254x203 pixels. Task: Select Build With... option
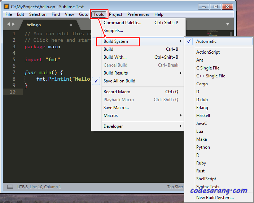[x=138, y=57]
